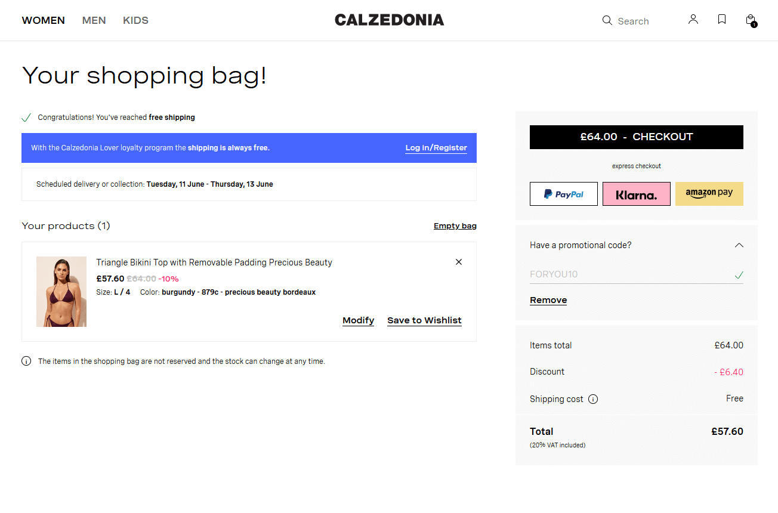The height and width of the screenshot is (513, 778).
Task: Click the account profile icon
Action: pos(693,19)
